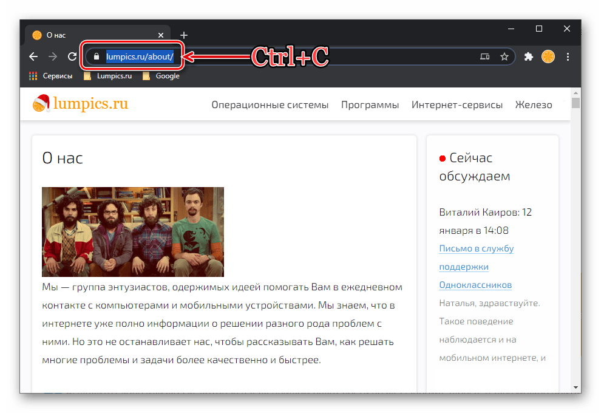Reload the page with the refresh icon
The height and width of the screenshot is (413, 601).
tap(72, 56)
